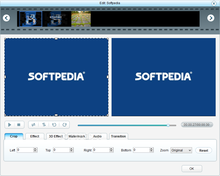Select the stone path thumbnail
The height and width of the screenshot is (176, 220).
pyautogui.click(x=81, y=19)
